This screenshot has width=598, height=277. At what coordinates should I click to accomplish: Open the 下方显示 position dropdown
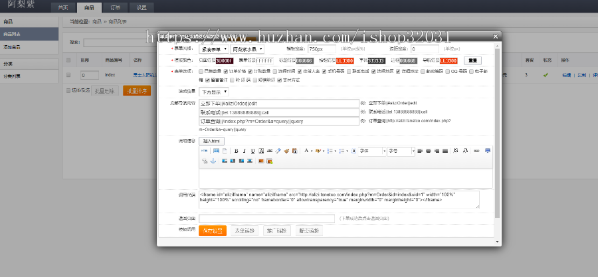[213, 92]
